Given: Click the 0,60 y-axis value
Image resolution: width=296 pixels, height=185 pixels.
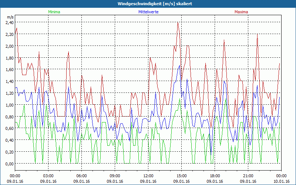Looking at the screenshot, I should [10, 128].
